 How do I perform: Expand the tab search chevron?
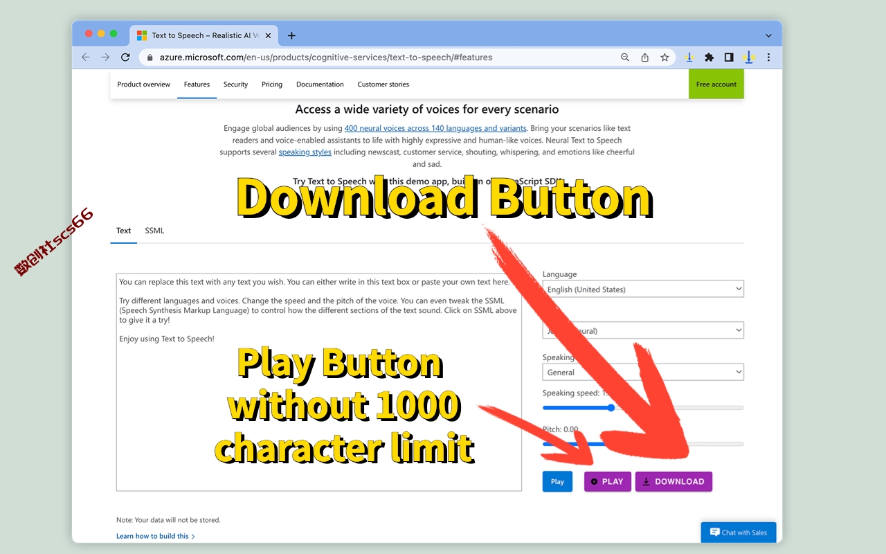768,35
